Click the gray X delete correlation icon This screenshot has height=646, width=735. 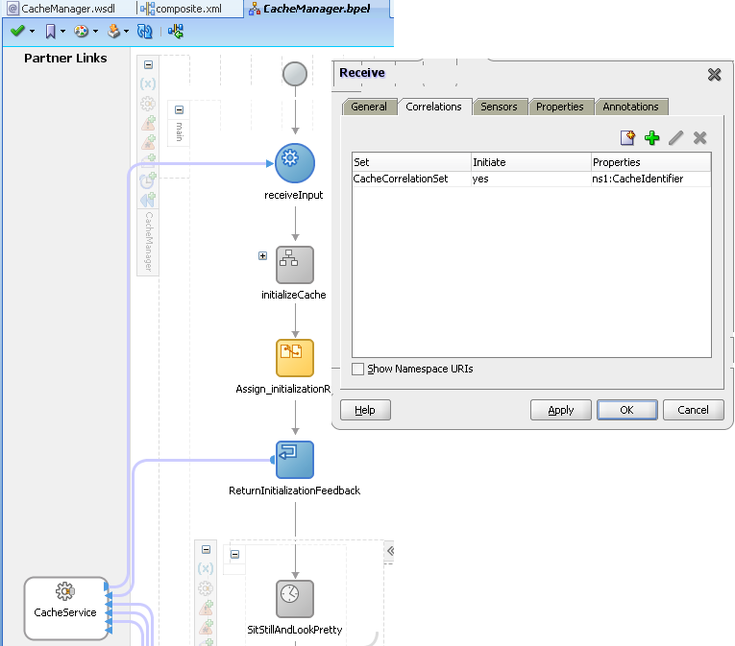(700, 138)
